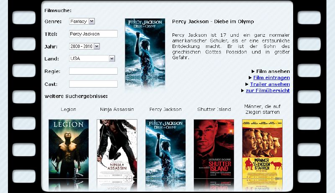Select the Legion movie poster
Screen dimensions: 335x193
(69, 149)
